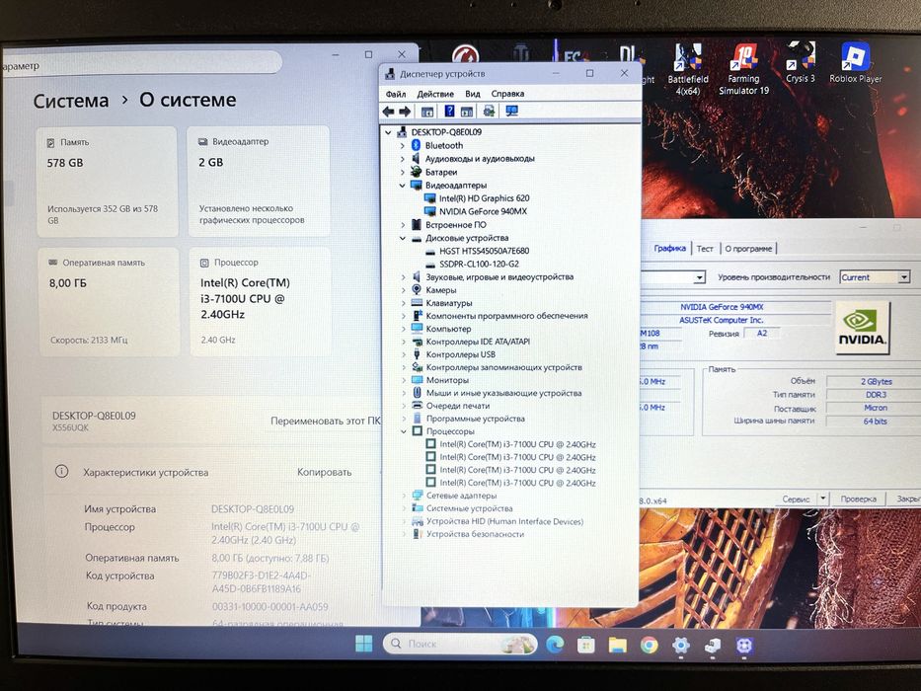This screenshot has height=691, width=921.
Task: Expand the Bluetooth node
Action: 403,145
